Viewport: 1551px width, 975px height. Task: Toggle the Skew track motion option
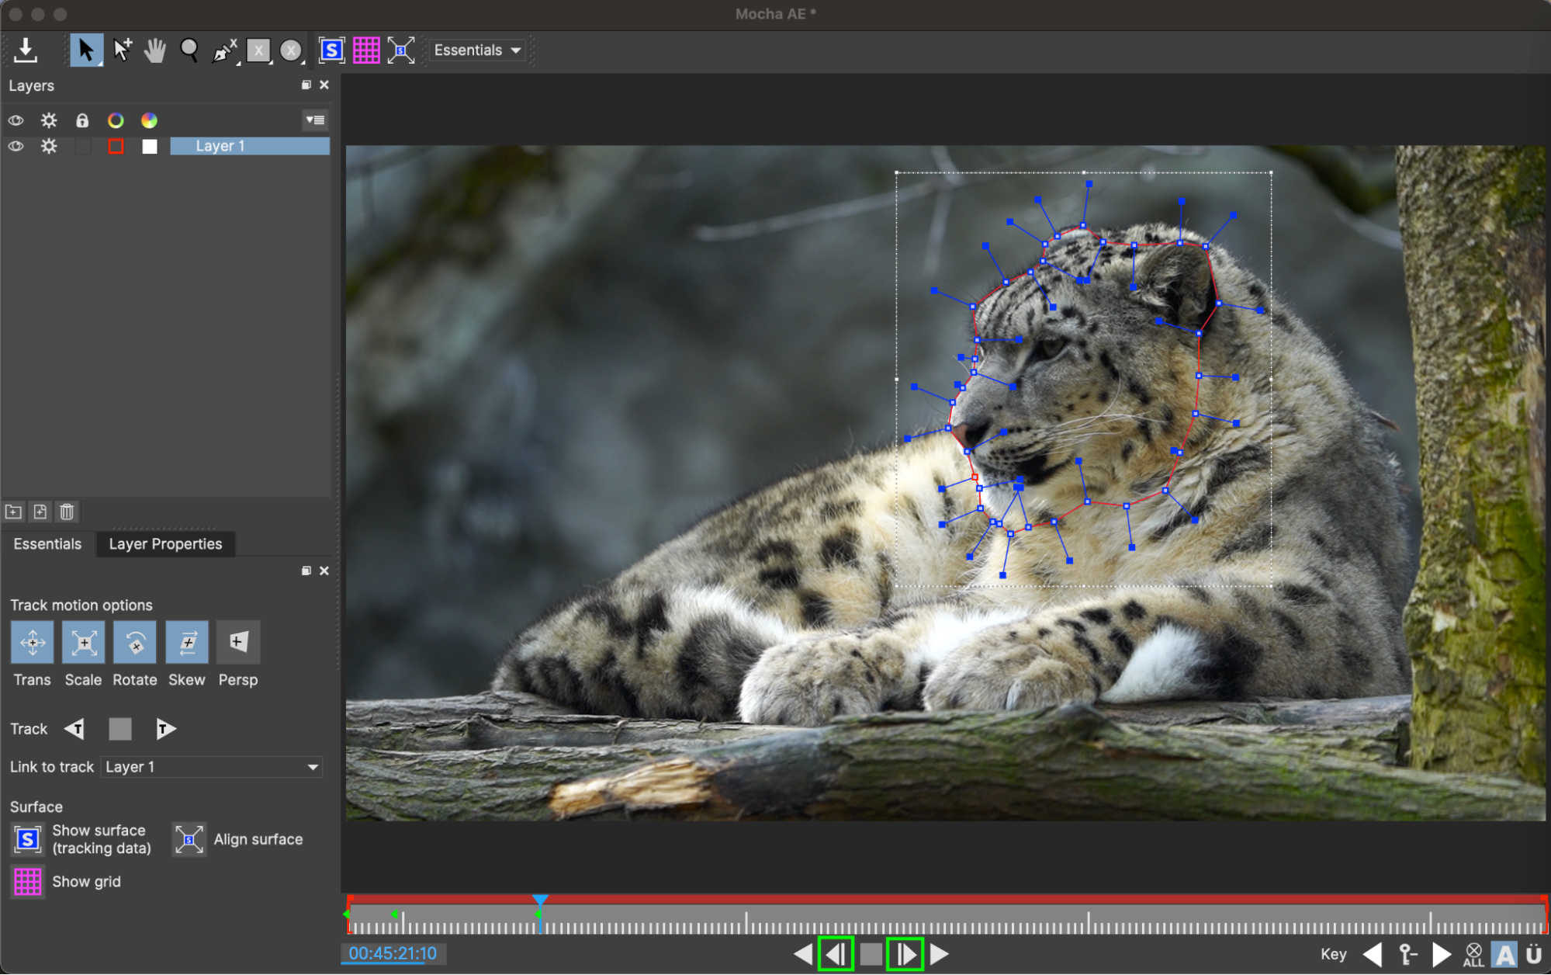(x=186, y=643)
